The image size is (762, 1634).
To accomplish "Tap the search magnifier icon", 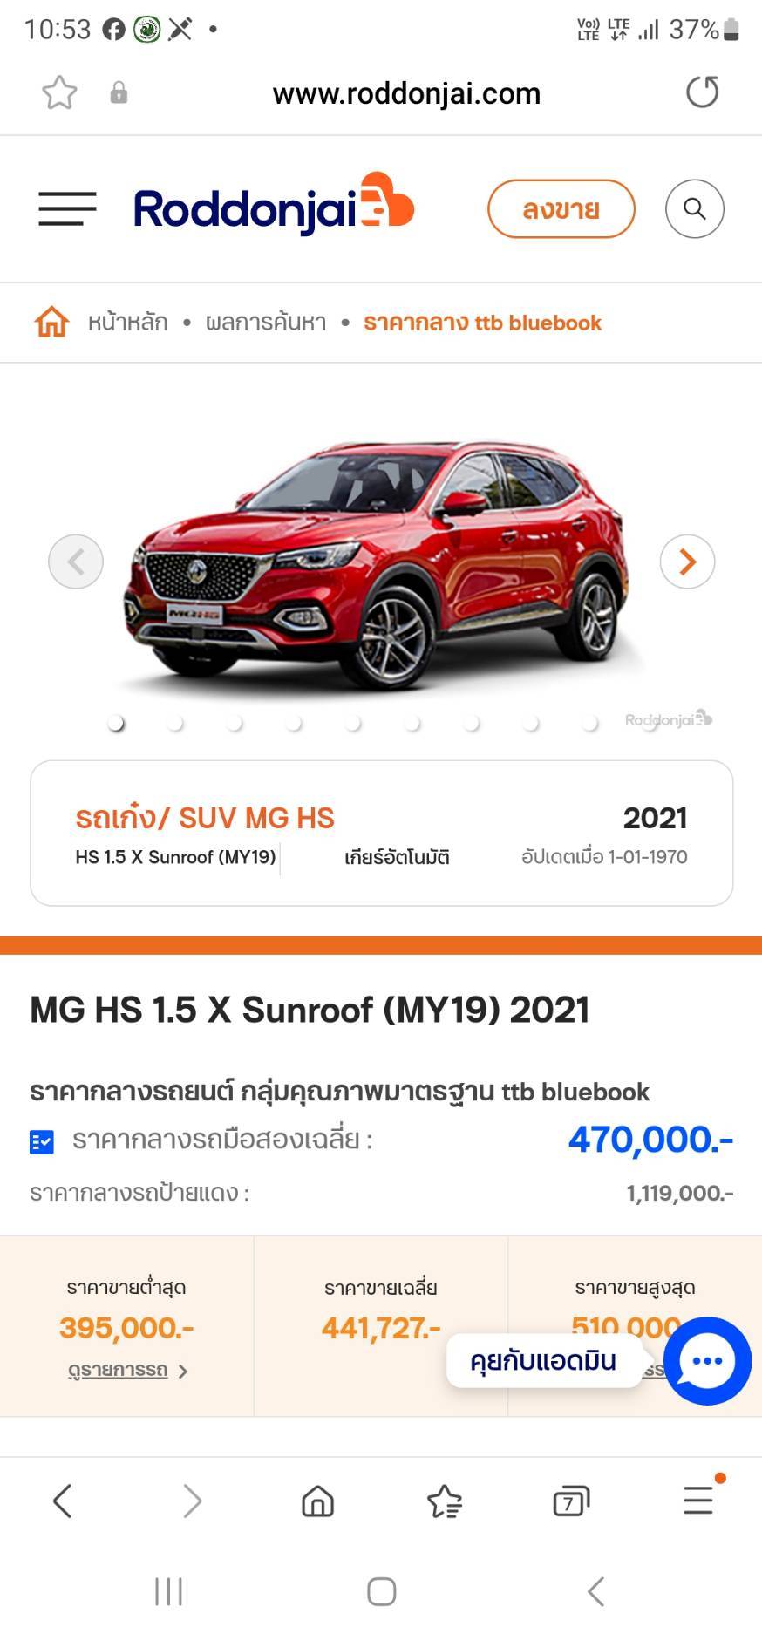I will 695,208.
